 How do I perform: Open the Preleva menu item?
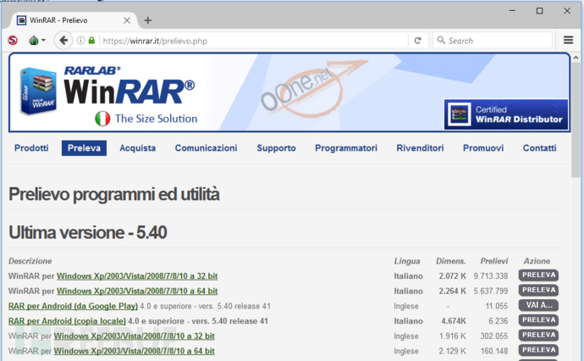point(84,148)
